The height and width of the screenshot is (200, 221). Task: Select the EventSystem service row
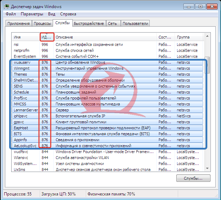(x=108, y=56)
